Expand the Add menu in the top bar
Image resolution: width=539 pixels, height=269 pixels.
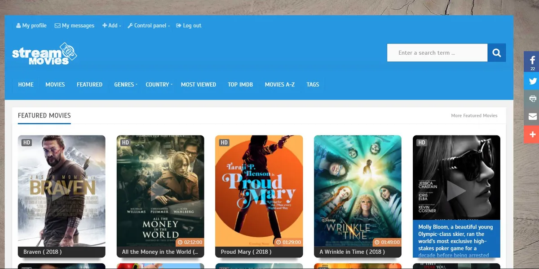tap(111, 26)
